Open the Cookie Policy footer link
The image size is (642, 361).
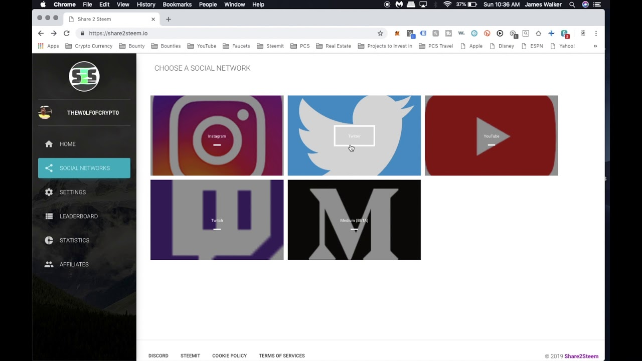coord(229,355)
